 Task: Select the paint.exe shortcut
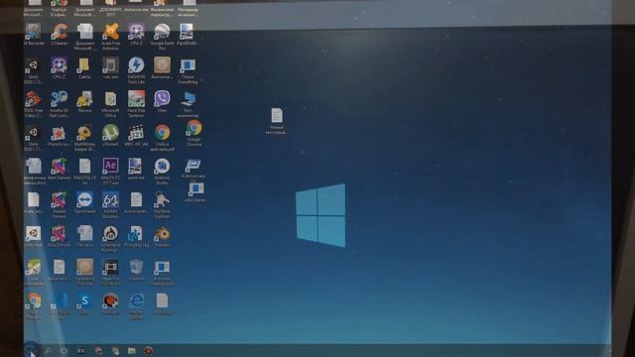click(135, 169)
